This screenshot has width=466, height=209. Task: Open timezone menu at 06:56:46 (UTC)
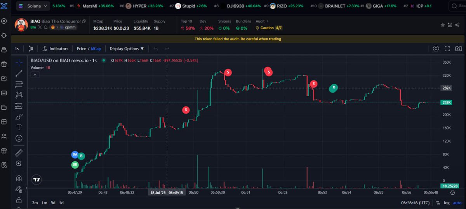(x=416, y=203)
